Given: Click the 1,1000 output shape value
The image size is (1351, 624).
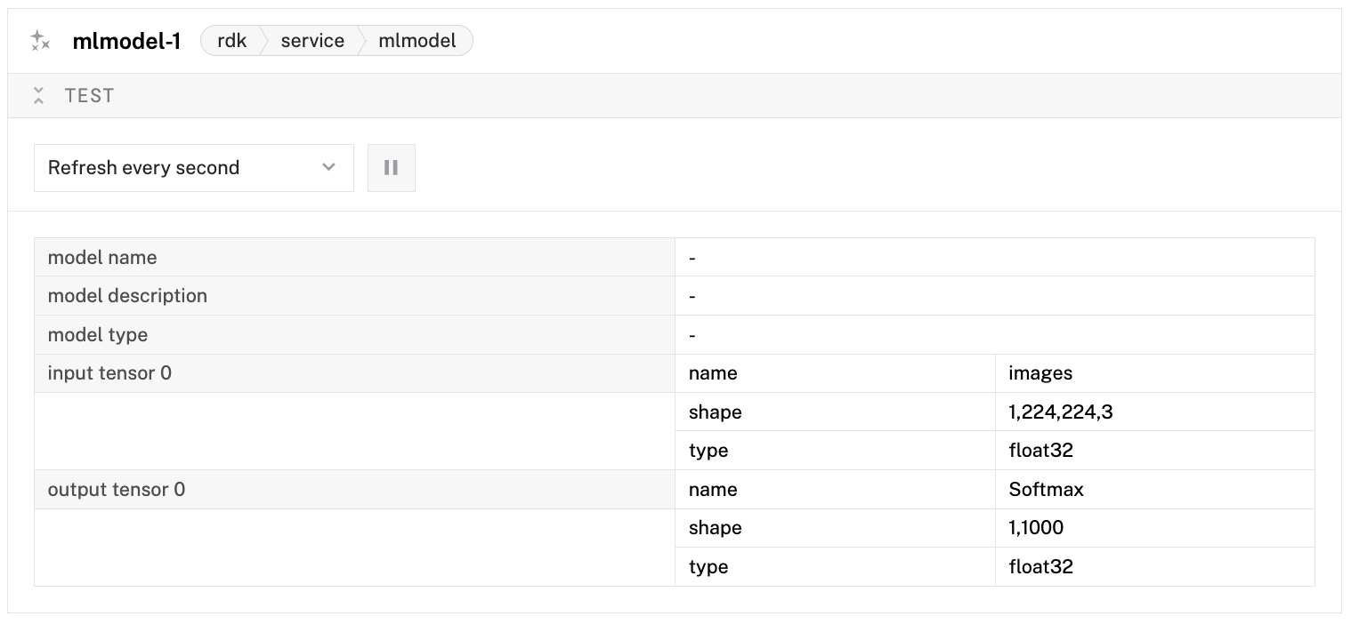Looking at the screenshot, I should [1036, 528].
